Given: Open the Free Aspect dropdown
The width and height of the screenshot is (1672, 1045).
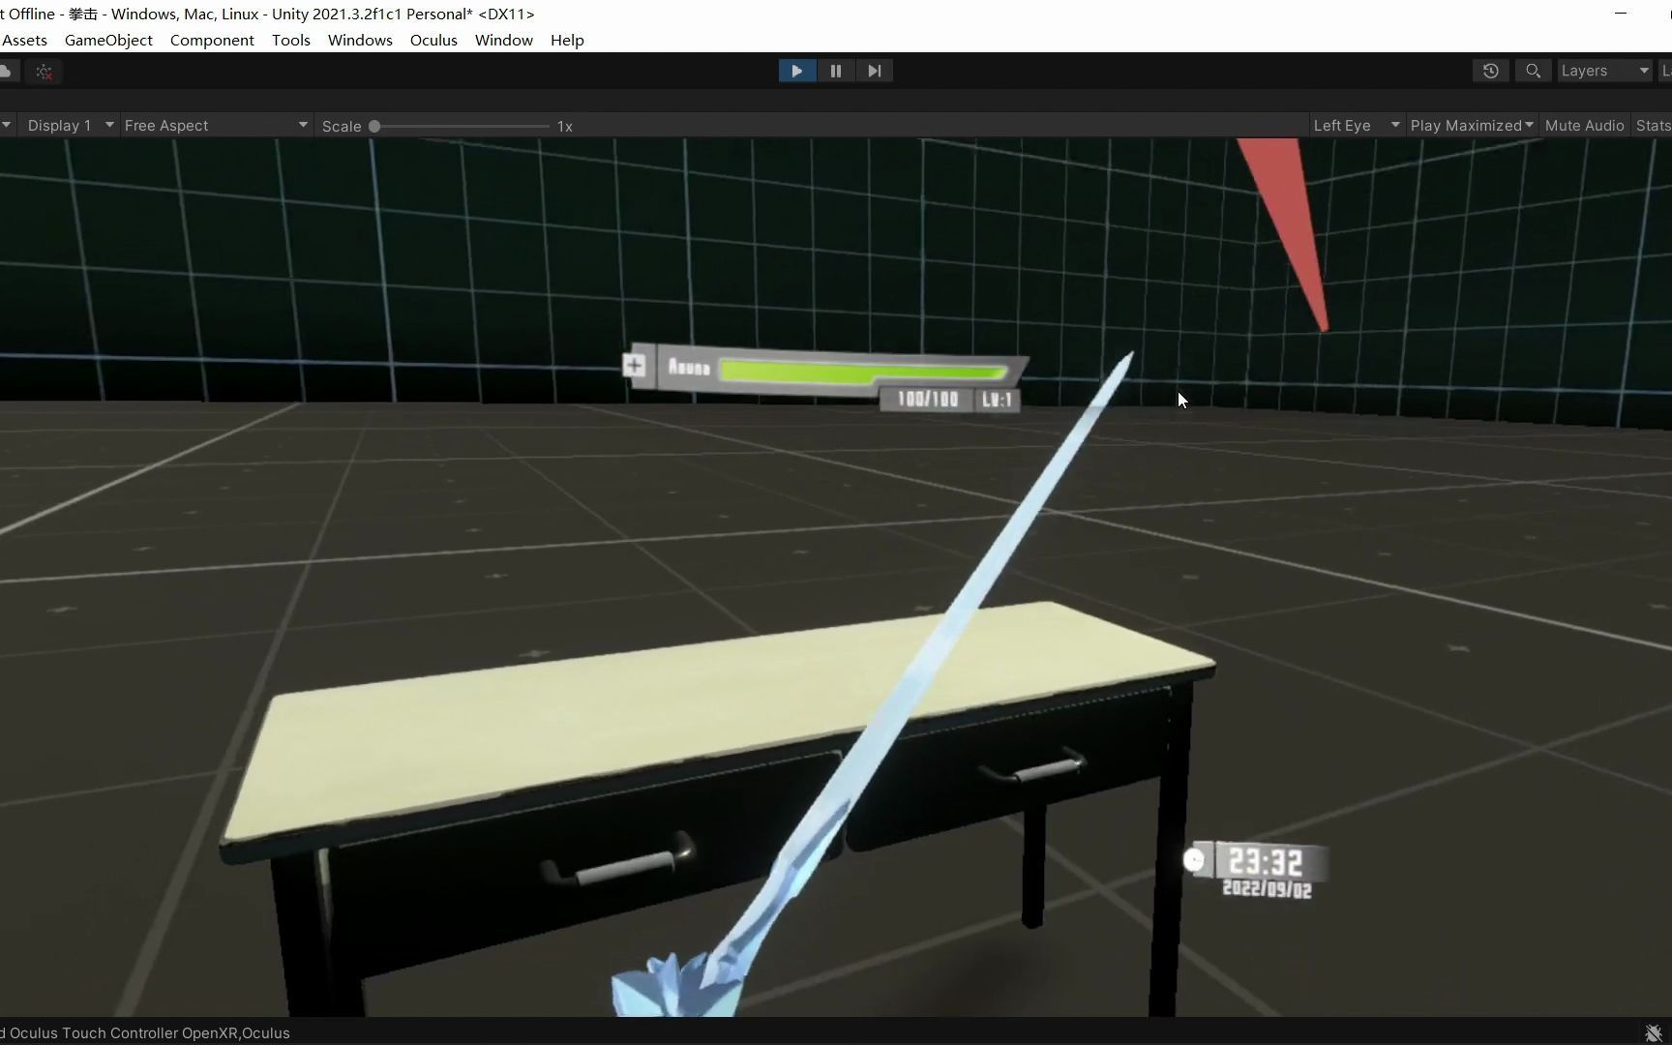Looking at the screenshot, I should point(216,126).
